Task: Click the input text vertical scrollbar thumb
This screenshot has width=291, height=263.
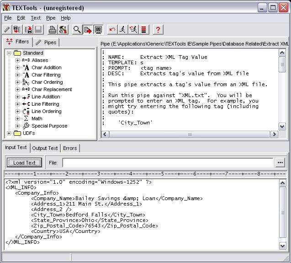Action: (282, 212)
